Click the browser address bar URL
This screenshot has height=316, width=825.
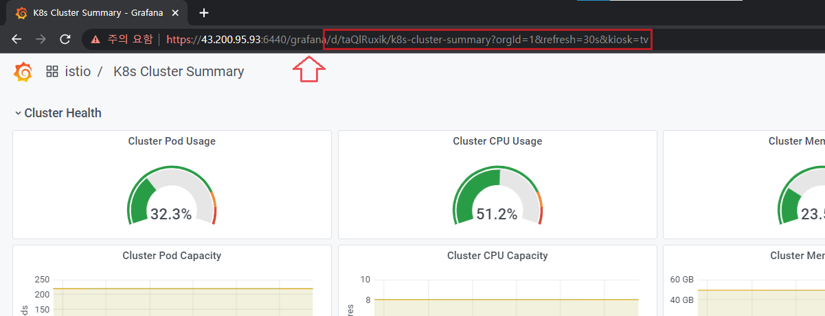click(407, 40)
